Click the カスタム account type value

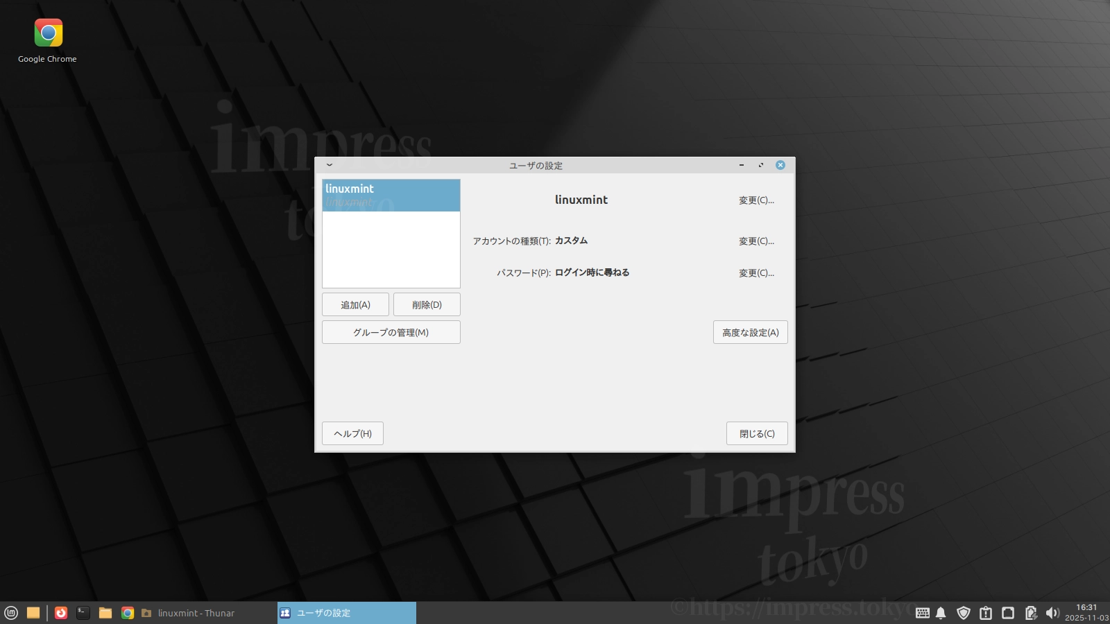tap(571, 241)
